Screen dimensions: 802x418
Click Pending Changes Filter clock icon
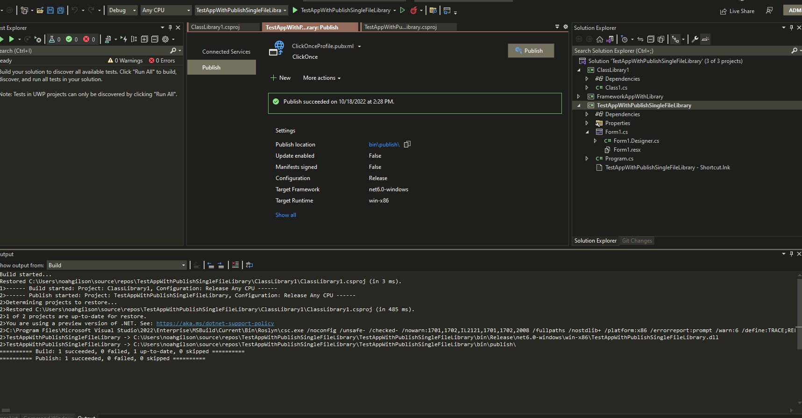(625, 39)
